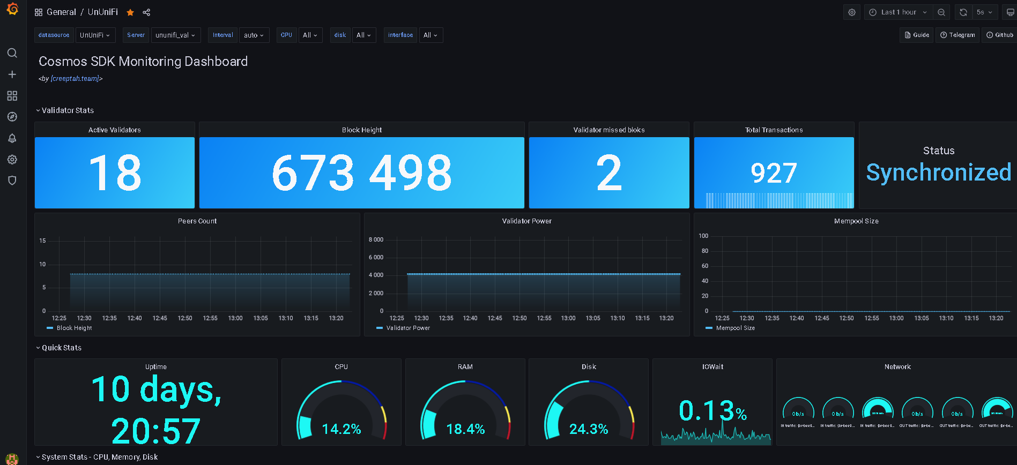
Task: Collapse the Validator Stats row
Action: [x=68, y=110]
